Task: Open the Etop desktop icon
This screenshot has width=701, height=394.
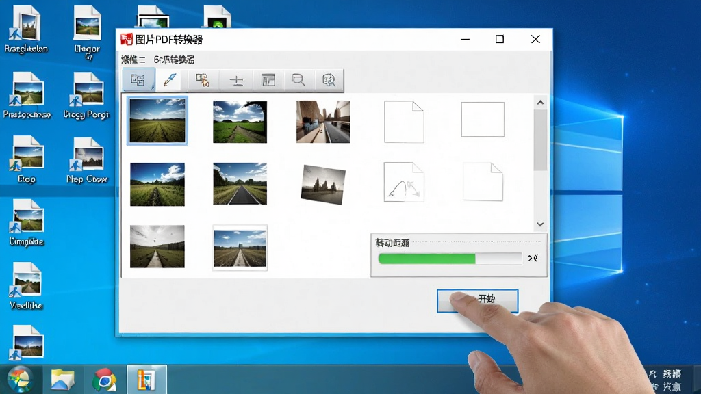Action: (x=27, y=160)
